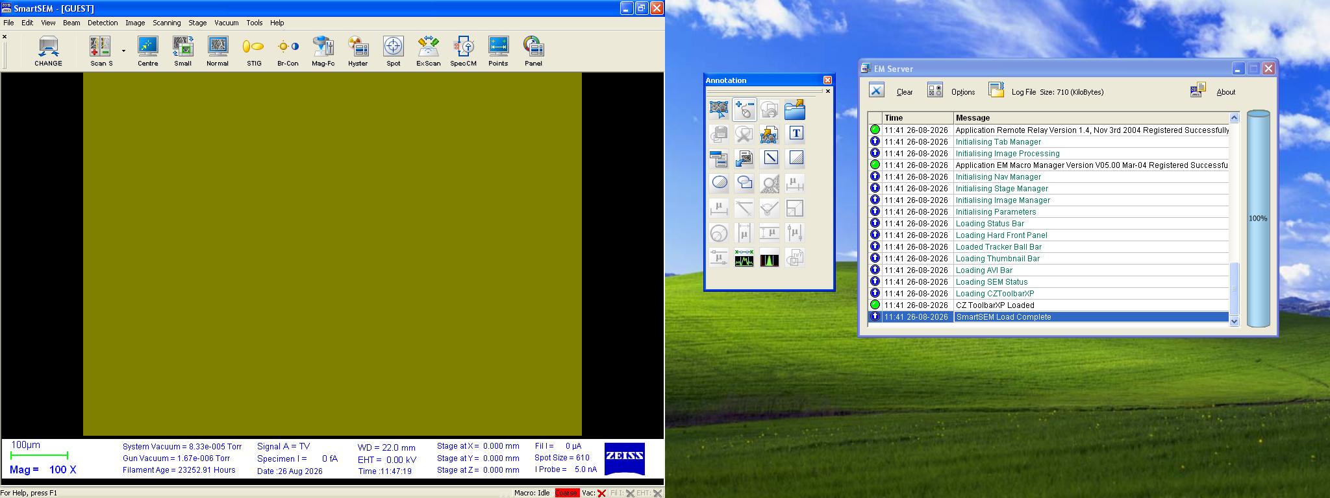Open the File menu in SmartSEM
Image resolution: width=1330 pixels, height=498 pixels.
coord(8,23)
